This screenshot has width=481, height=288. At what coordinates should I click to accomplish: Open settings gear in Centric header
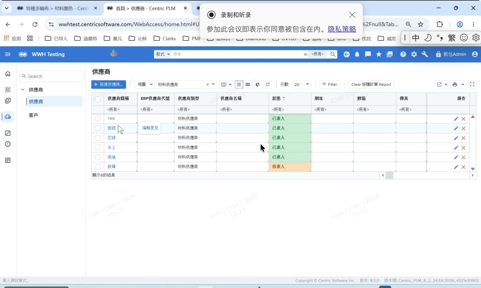coord(414,54)
